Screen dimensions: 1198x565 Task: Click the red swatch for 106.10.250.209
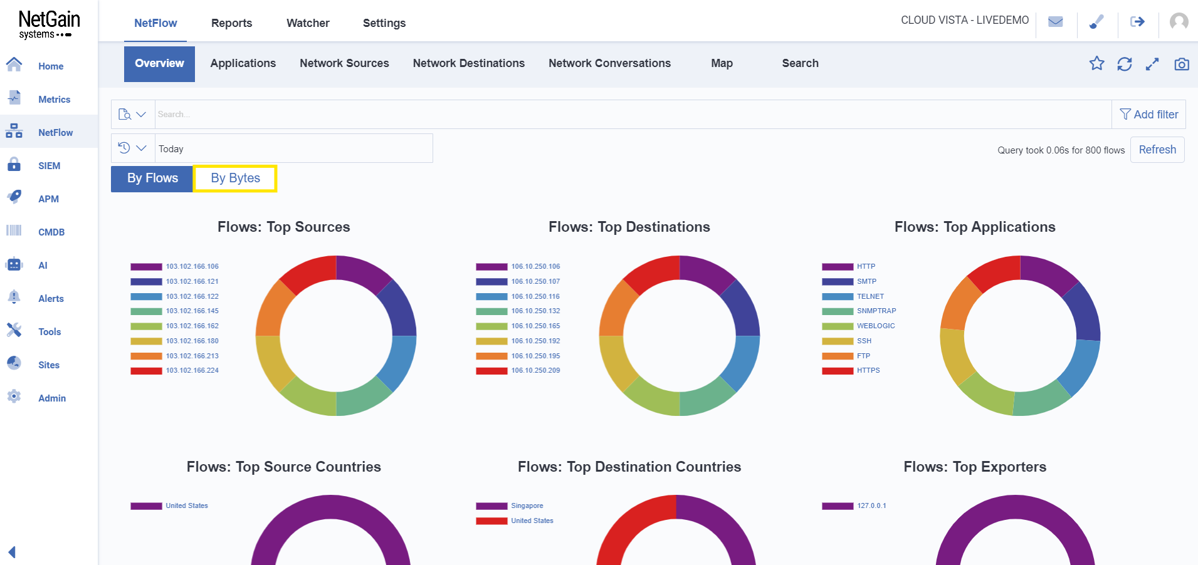491,371
